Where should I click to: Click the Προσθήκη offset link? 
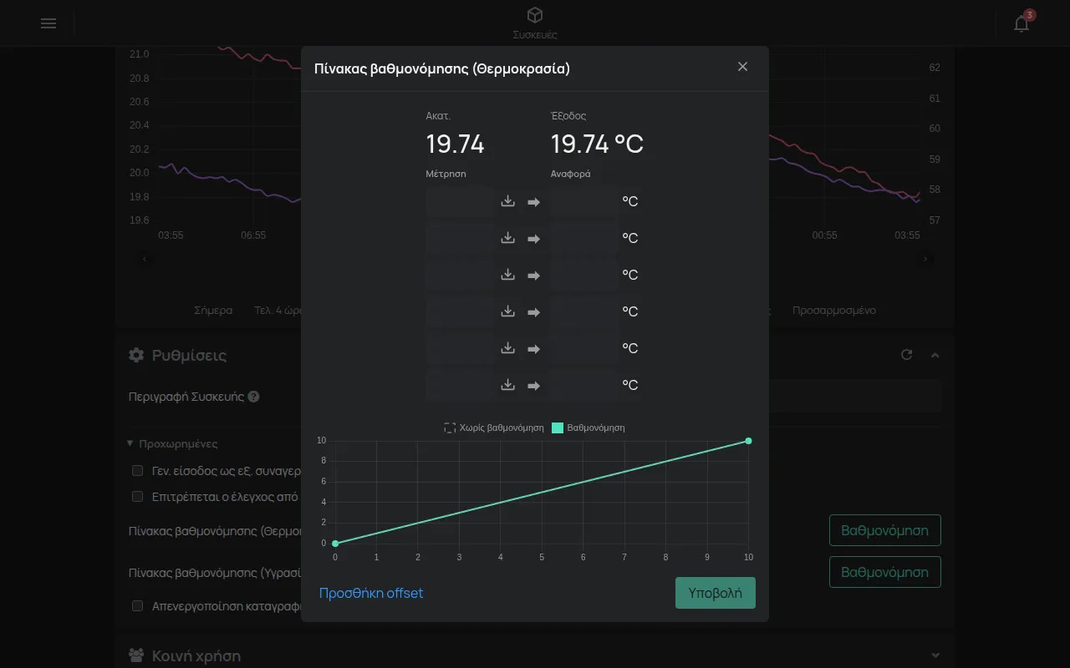click(x=371, y=593)
